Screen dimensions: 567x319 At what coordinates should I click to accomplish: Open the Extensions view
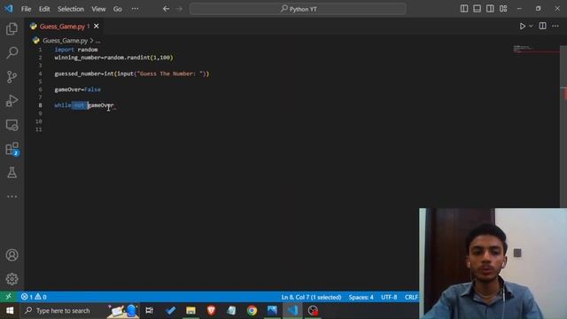point(12,149)
